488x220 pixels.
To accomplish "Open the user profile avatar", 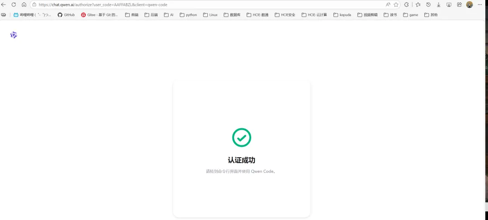I will click(x=469, y=5).
